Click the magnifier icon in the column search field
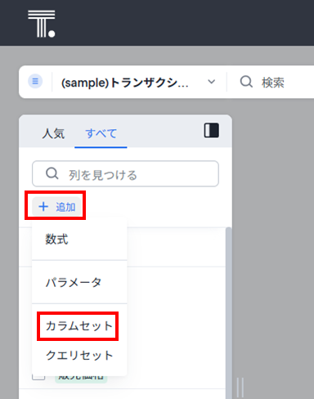The width and height of the screenshot is (314, 399). click(52, 173)
